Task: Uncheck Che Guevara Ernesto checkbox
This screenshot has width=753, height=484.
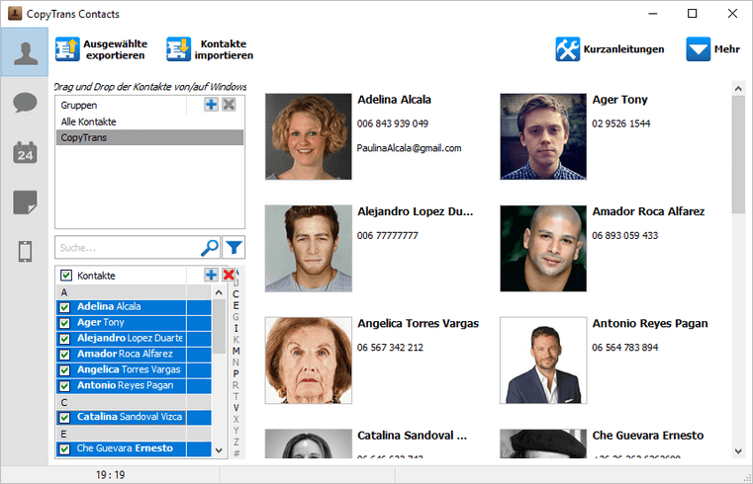Action: [64, 449]
